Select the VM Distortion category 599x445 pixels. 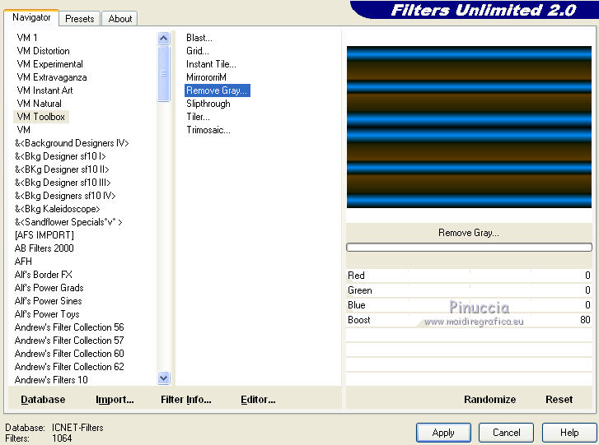tap(43, 51)
